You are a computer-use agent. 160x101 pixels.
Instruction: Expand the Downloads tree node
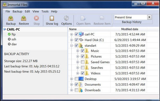click(x=71, y=90)
